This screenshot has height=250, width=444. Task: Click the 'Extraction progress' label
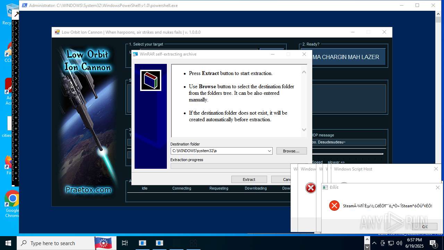click(x=187, y=160)
